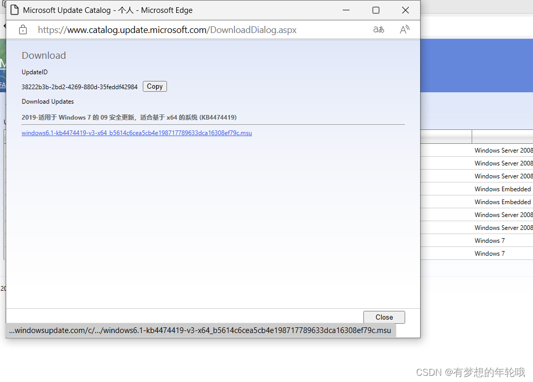
Task: Click the Download heading in the dialog
Action: point(43,55)
